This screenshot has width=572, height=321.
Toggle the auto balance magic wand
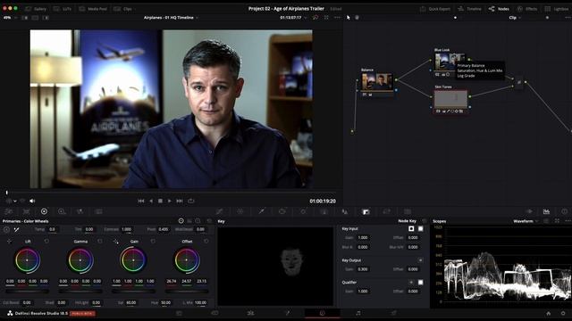coord(16,230)
